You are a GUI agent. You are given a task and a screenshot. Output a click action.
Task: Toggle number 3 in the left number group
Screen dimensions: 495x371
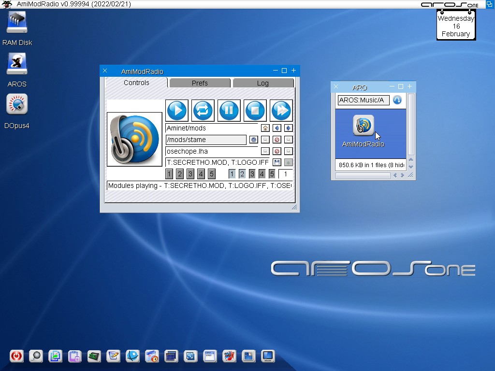tap(190, 174)
